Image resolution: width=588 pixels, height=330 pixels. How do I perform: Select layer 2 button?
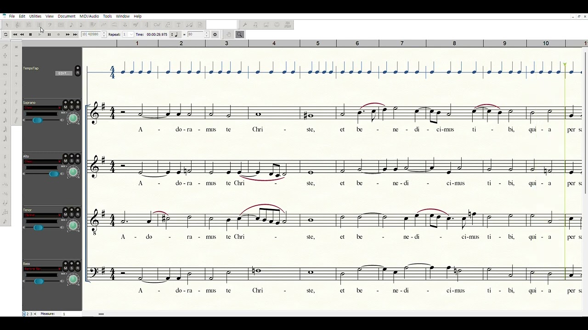click(x=28, y=314)
